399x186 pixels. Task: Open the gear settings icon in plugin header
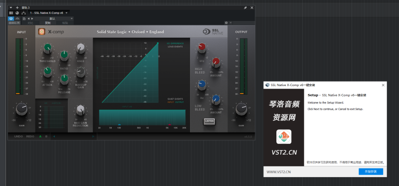click(x=226, y=23)
